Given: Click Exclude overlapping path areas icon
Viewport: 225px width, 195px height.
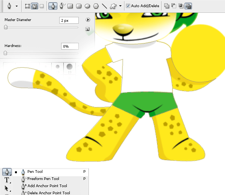Looking at the screenshot, I should 188,6.
